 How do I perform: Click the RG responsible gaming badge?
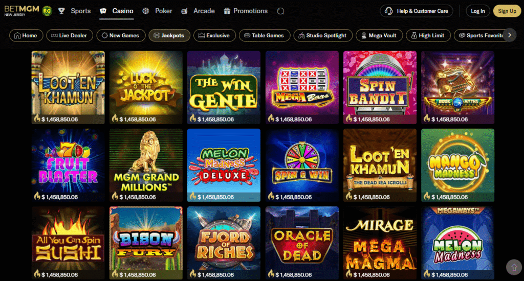47,11
